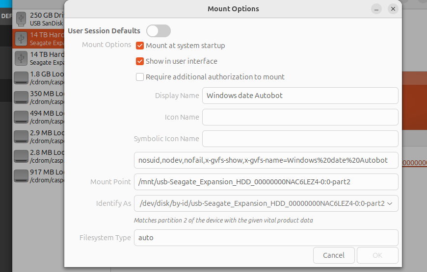Uncheck Mount at system startup
Viewport: 427px width, 272px height.
140,46
